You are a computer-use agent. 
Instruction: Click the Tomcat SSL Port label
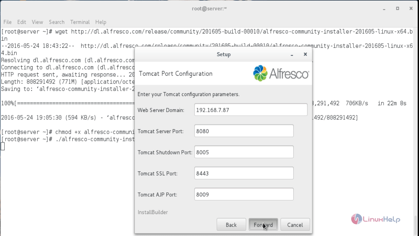(157, 173)
